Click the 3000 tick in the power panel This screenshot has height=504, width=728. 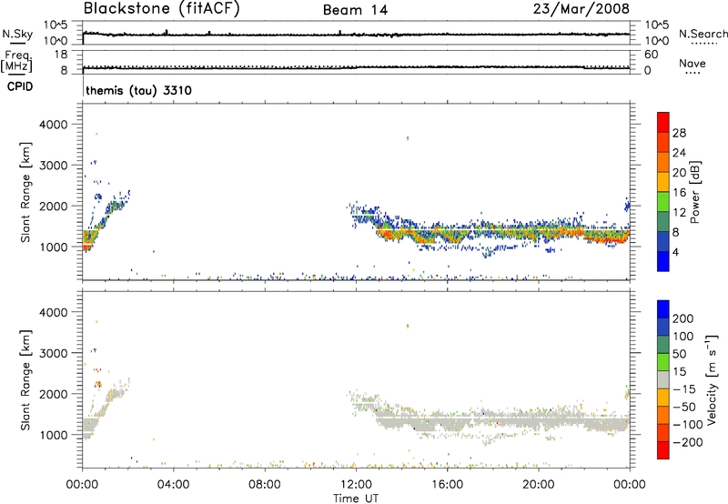(54, 166)
